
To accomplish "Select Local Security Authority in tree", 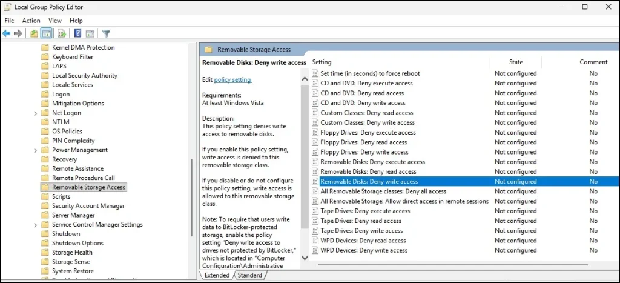I will point(85,76).
